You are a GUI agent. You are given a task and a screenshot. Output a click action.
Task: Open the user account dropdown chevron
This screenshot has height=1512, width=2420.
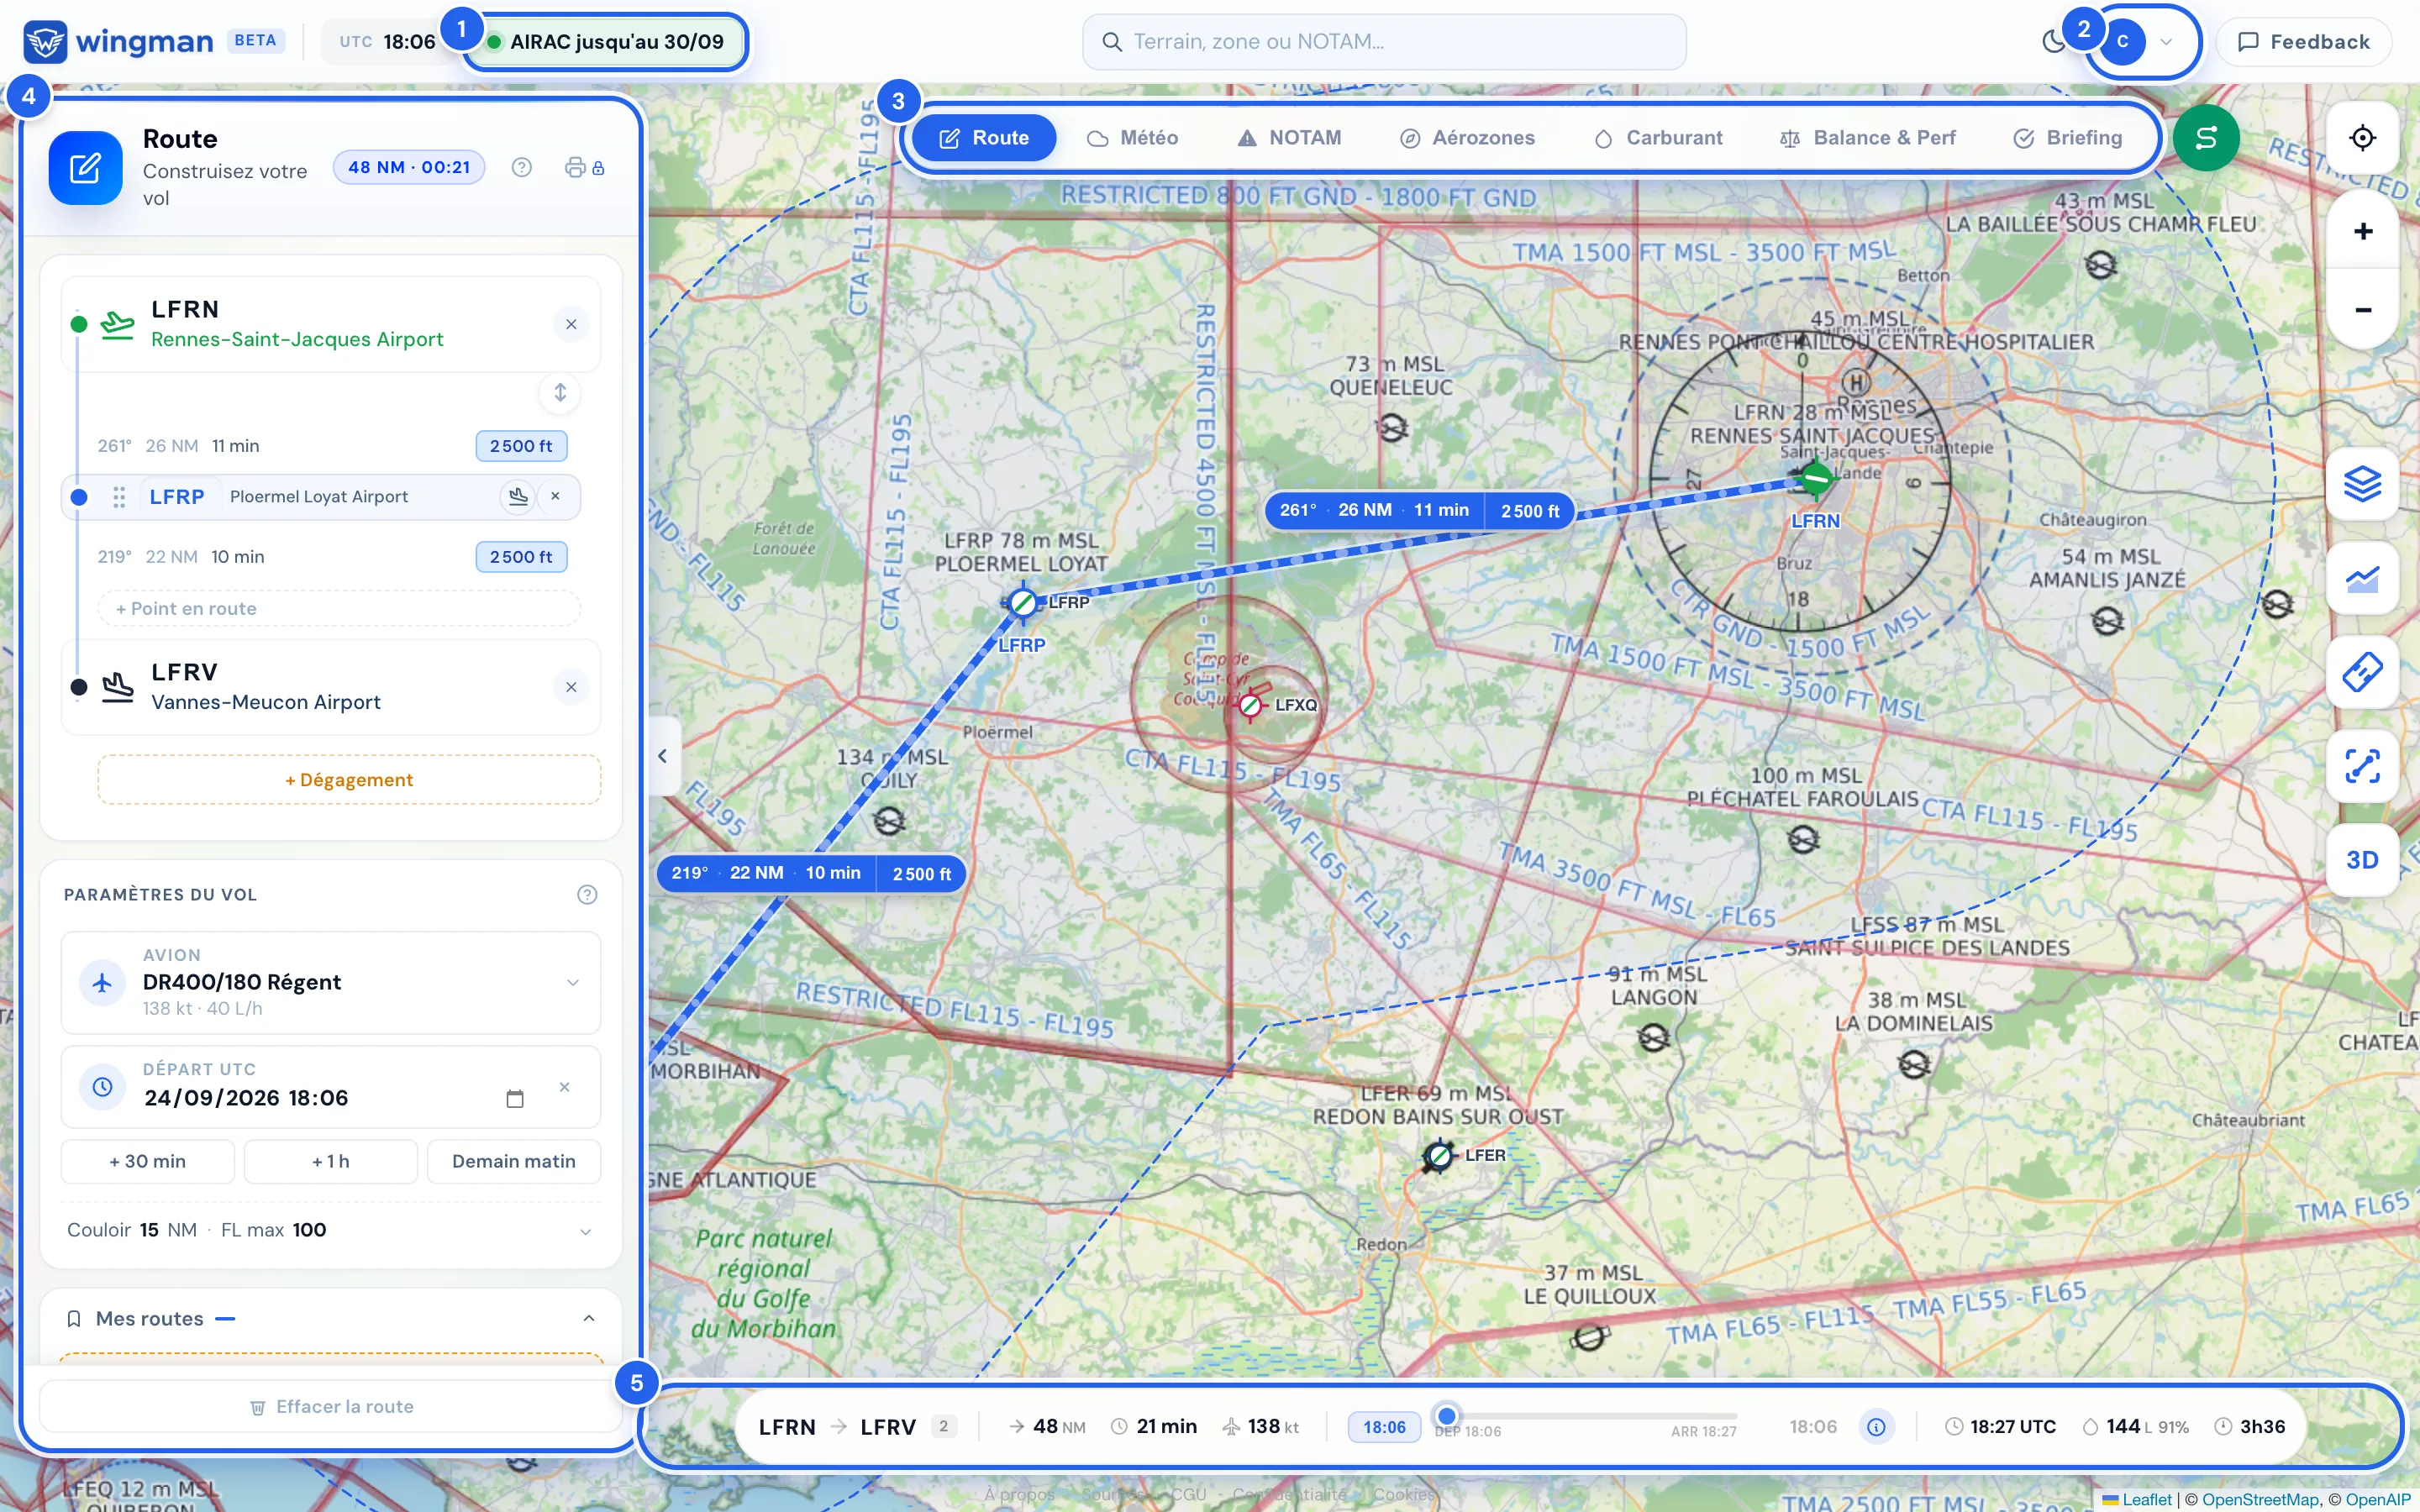2166,42
